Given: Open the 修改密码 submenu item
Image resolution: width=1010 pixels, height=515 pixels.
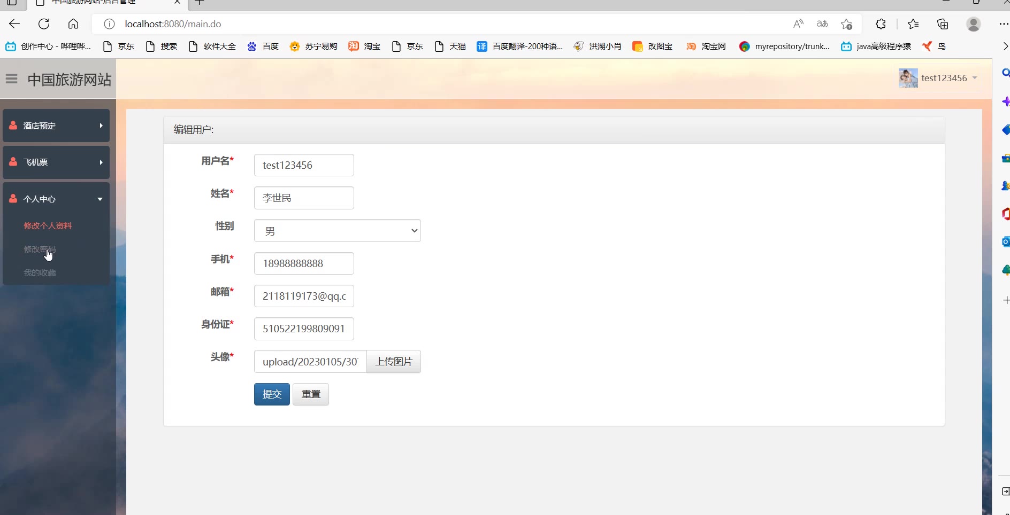Looking at the screenshot, I should [40, 249].
